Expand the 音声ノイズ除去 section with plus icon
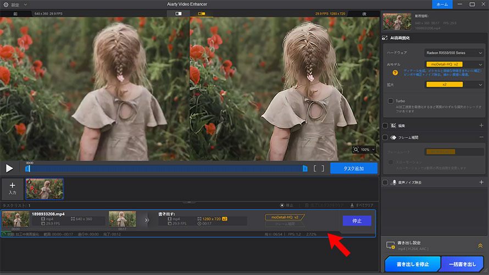489x275 pixels. coord(481,182)
